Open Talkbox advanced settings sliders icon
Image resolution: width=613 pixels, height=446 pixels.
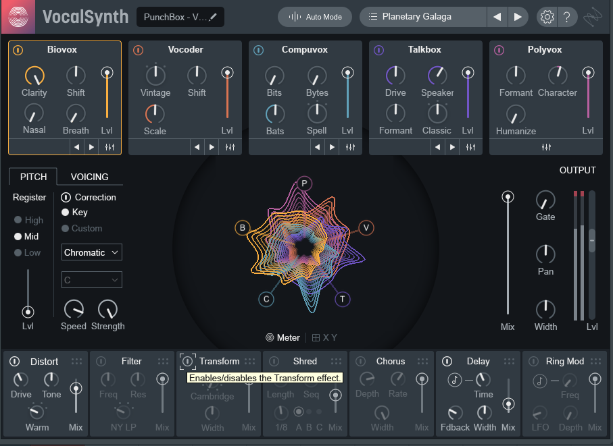coord(470,147)
